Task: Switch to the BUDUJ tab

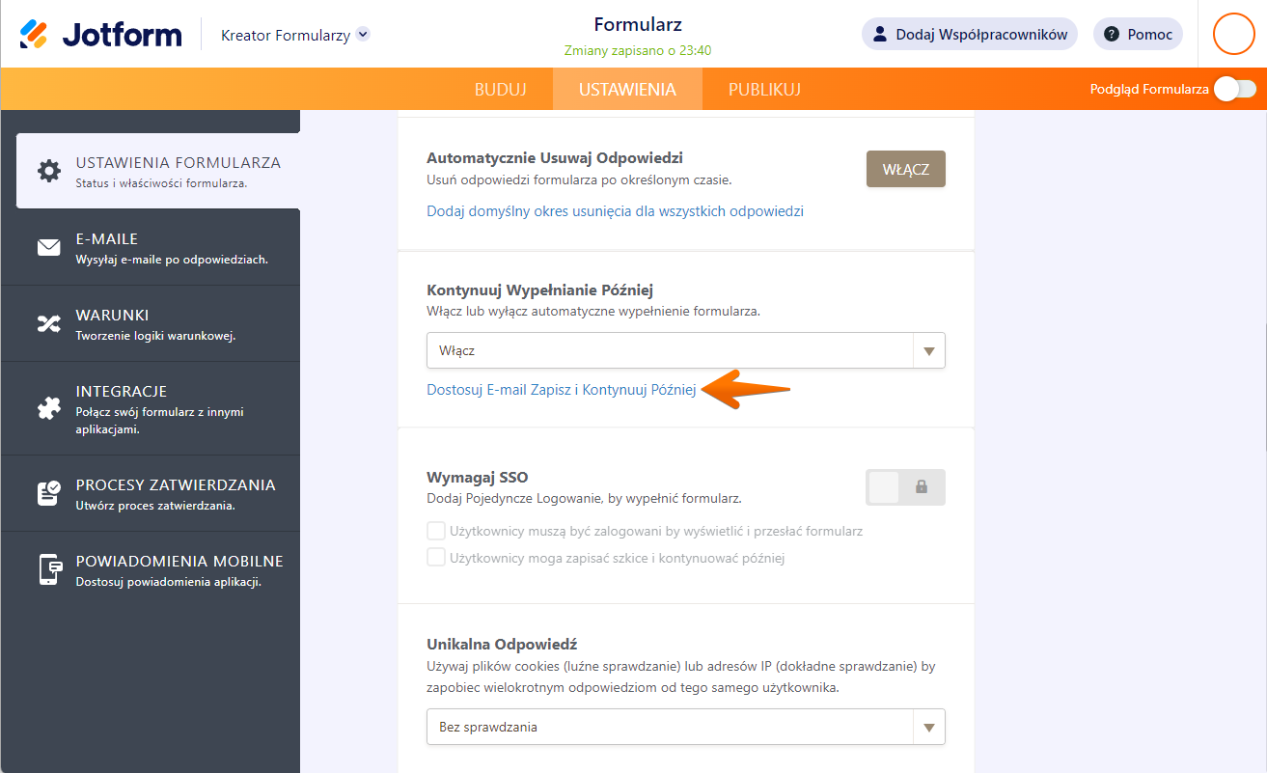Action: coord(500,90)
